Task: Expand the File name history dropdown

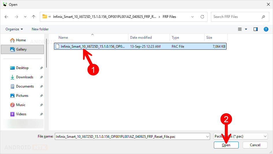Action: [207, 136]
